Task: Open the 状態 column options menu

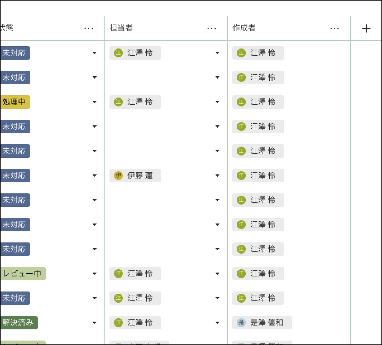Action: pyautogui.click(x=89, y=28)
